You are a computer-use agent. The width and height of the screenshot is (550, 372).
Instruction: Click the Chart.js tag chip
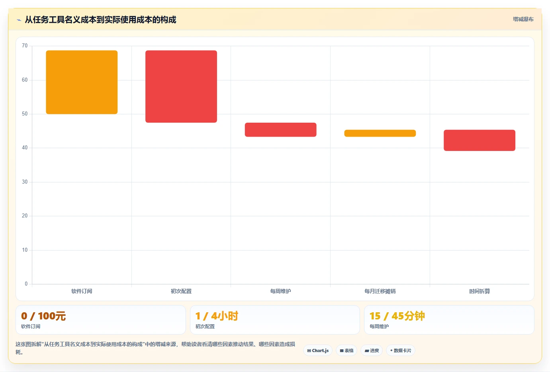(318, 350)
